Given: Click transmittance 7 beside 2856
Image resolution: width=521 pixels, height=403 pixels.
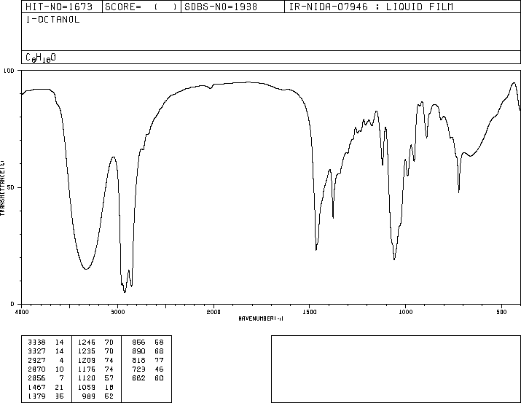Looking at the screenshot, I should 61,378.
